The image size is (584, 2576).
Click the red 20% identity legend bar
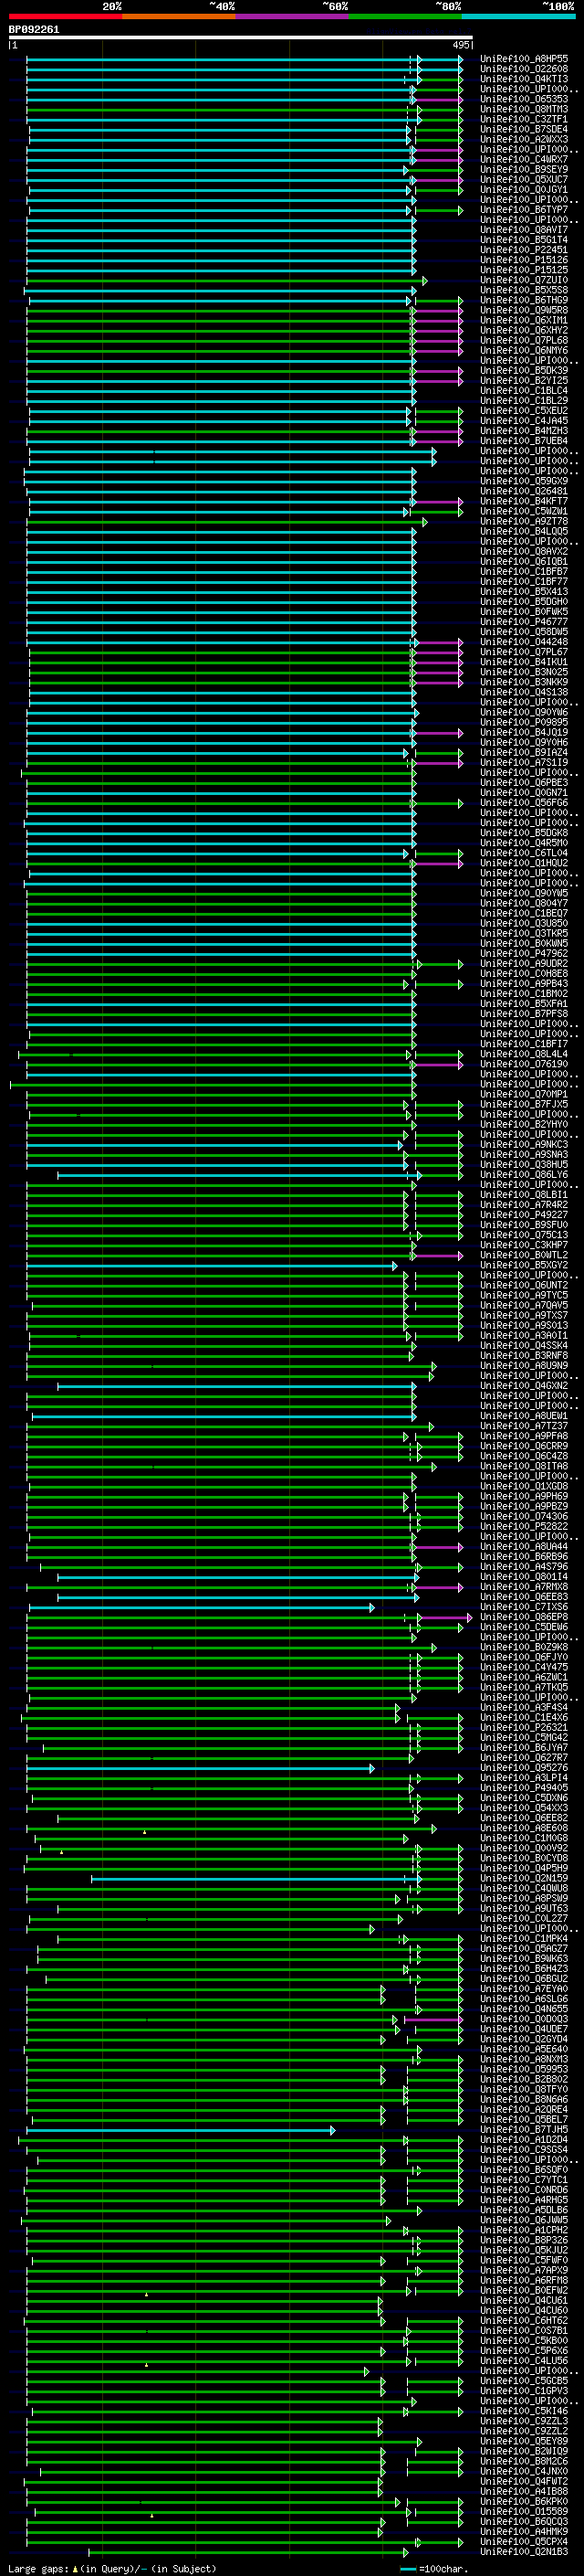click(66, 16)
